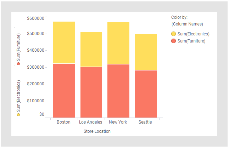The image size is (229, 148).
Task: Open the (Column Names) color-by selector
Action: click(187, 24)
